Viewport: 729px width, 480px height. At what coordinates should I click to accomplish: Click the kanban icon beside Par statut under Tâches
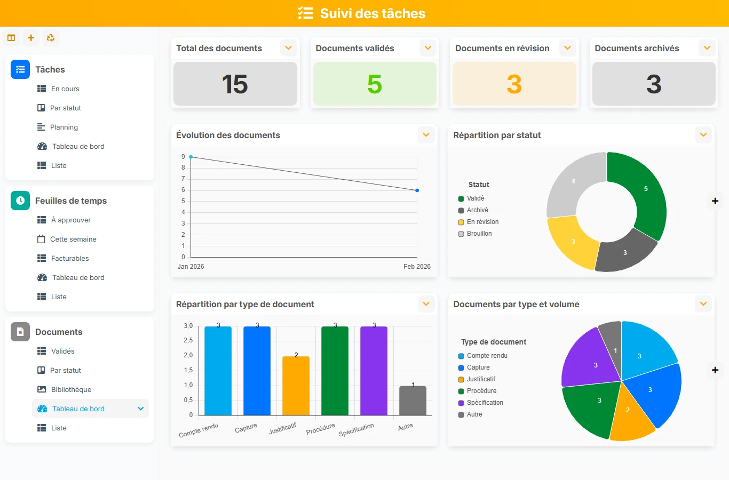[41, 108]
